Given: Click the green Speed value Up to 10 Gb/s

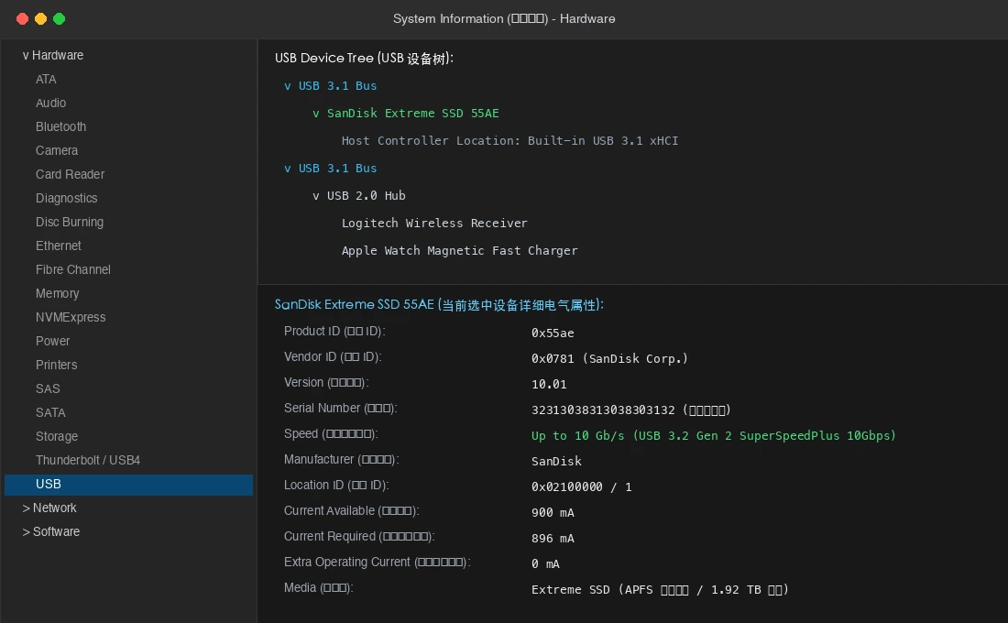Looking at the screenshot, I should 714,436.
